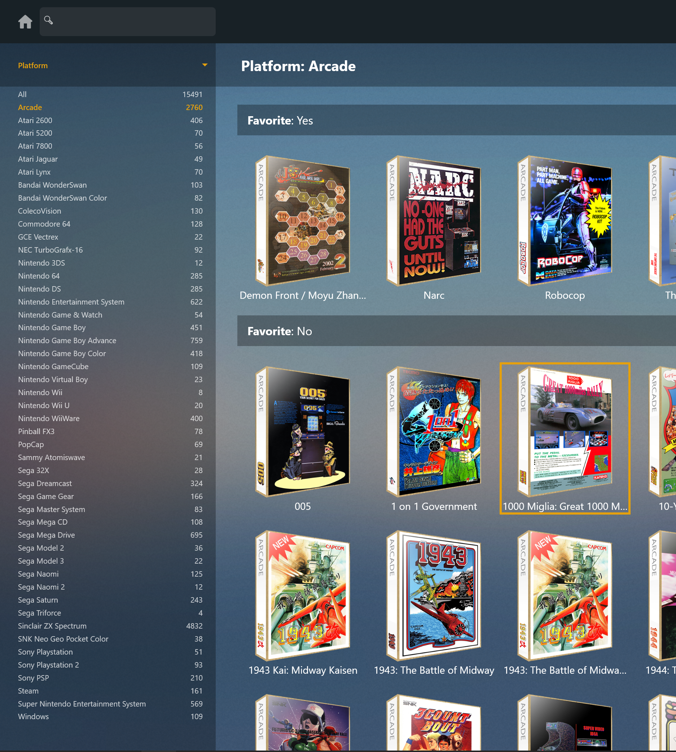Click the search magnifier icon

[48, 20]
